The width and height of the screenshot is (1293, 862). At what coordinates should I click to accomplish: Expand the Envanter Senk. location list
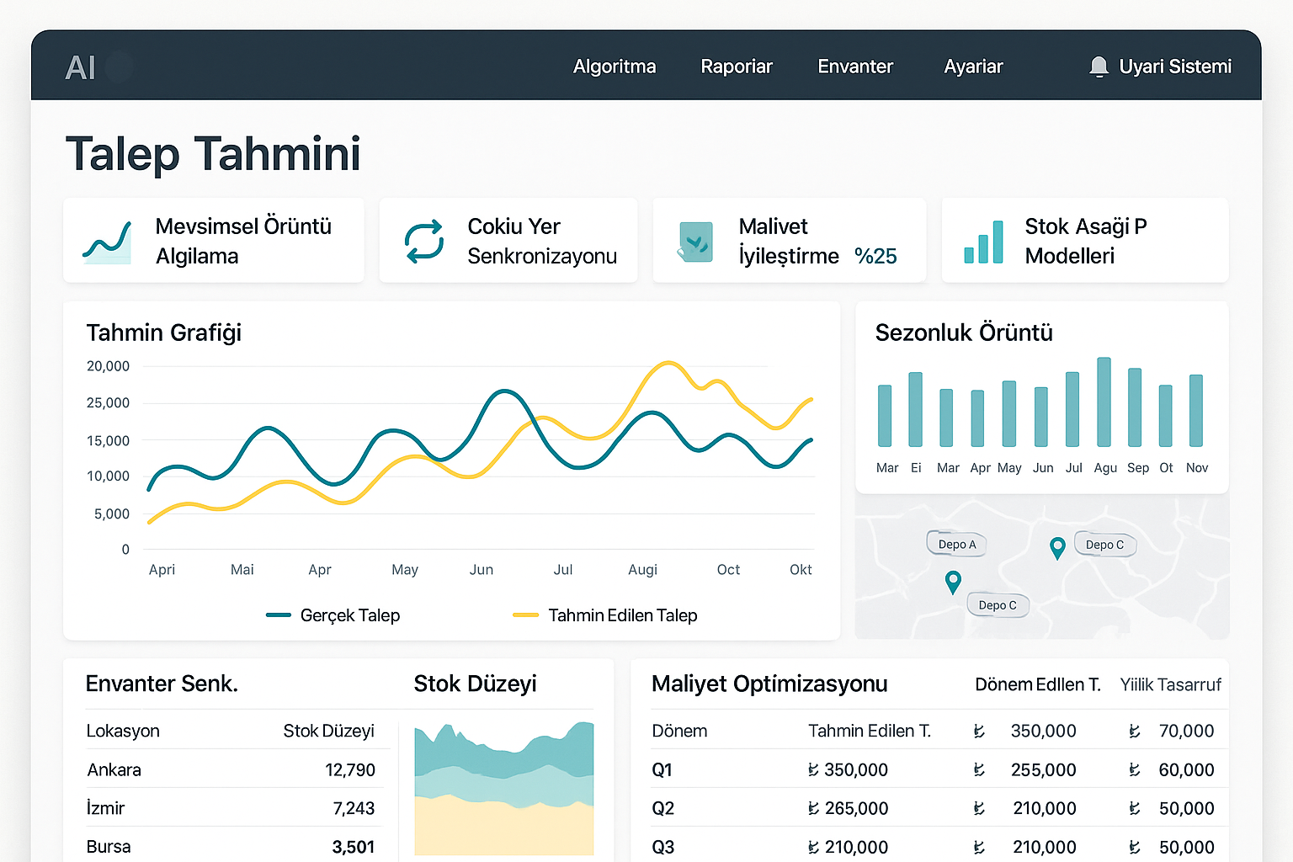click(162, 684)
